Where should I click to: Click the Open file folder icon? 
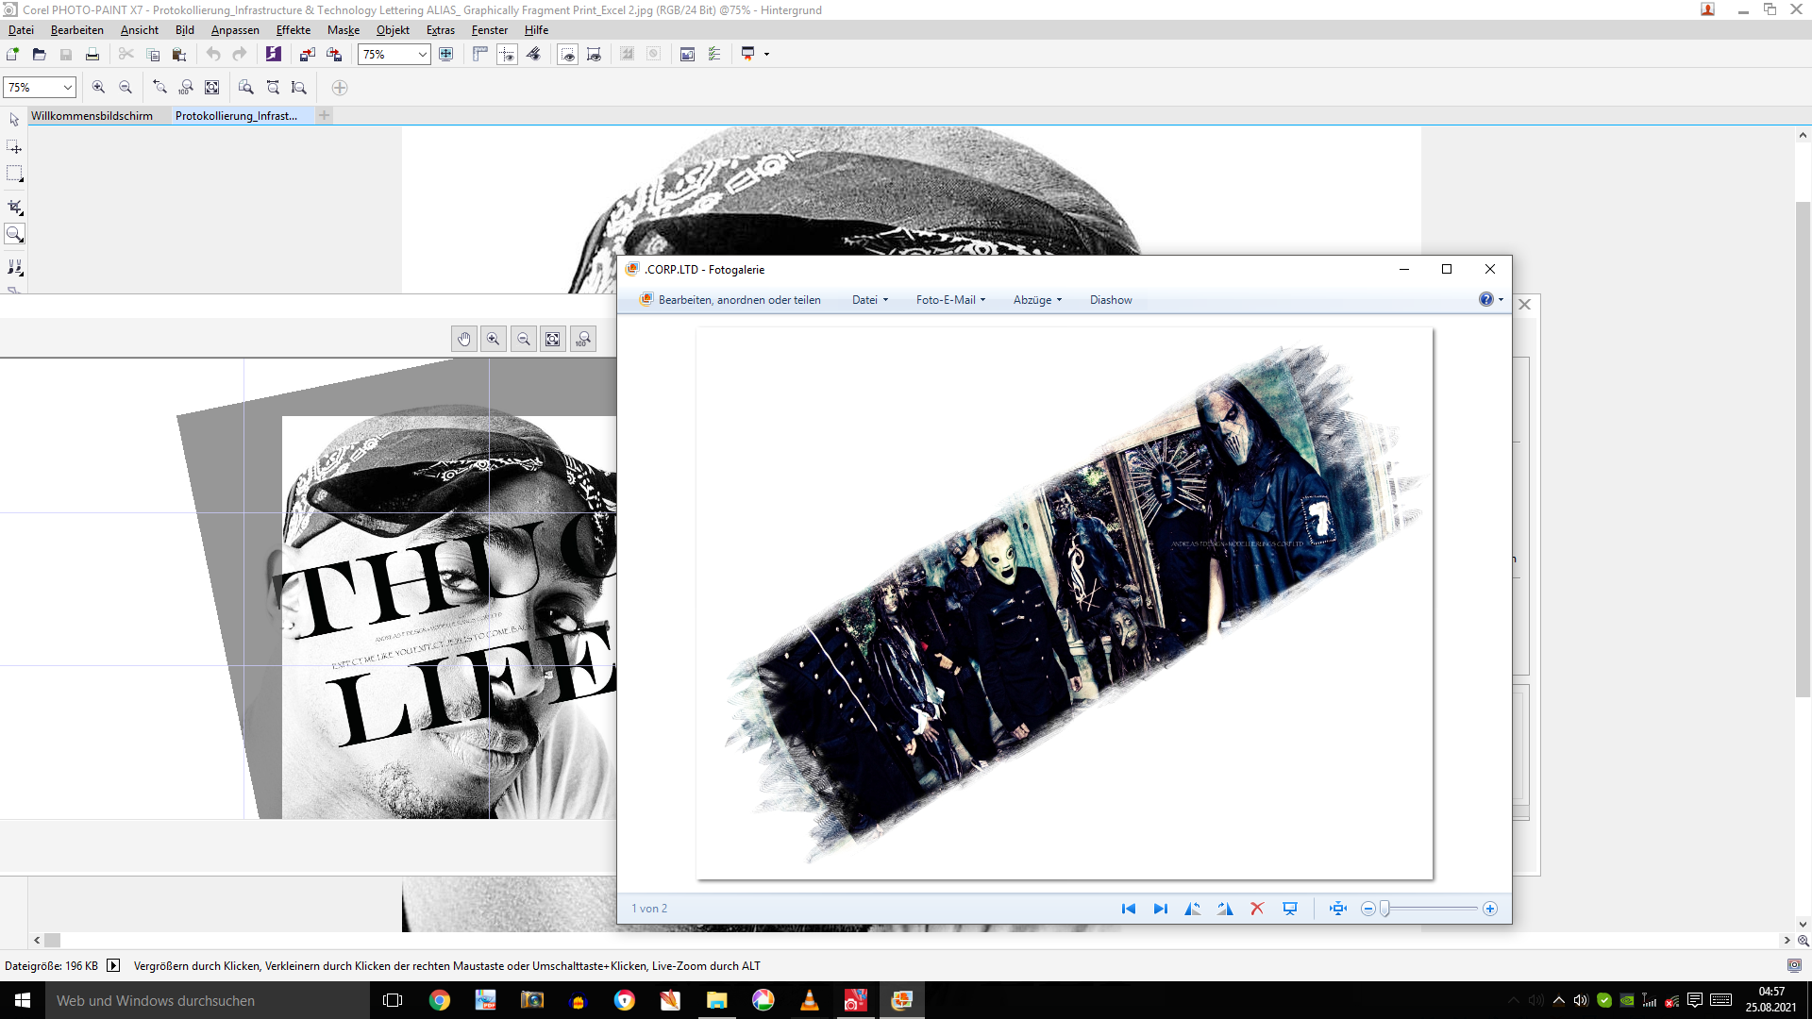(x=40, y=54)
